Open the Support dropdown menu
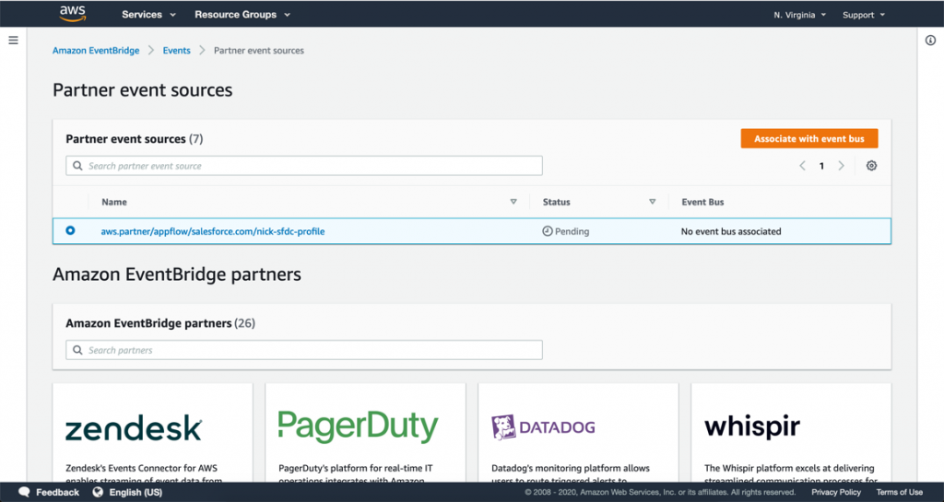Screen dimensions: 944x502 (863, 15)
